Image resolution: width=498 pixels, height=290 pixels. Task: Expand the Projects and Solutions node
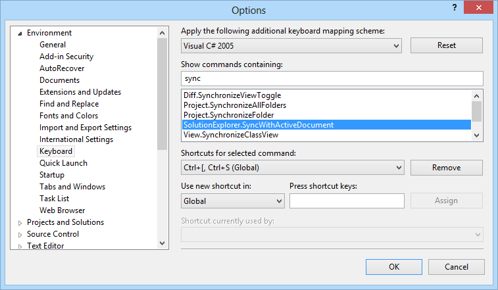[x=20, y=223]
